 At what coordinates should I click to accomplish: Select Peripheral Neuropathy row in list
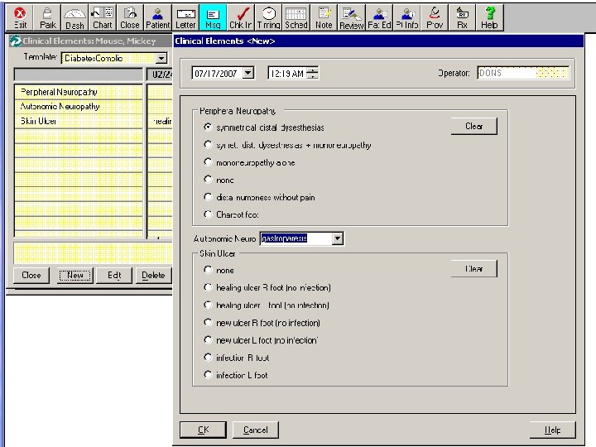pos(79,92)
